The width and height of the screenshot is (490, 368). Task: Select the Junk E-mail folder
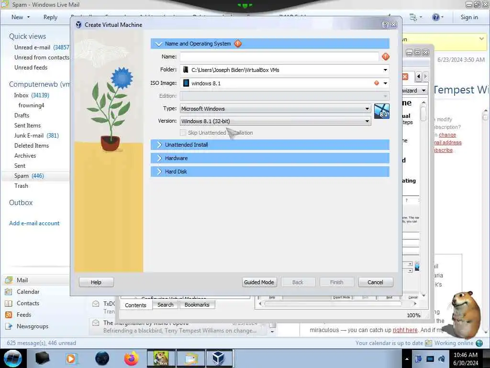tap(36, 136)
